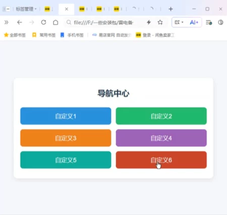Open the AI+ assistant
This screenshot has height=215, width=227.
[194, 22]
